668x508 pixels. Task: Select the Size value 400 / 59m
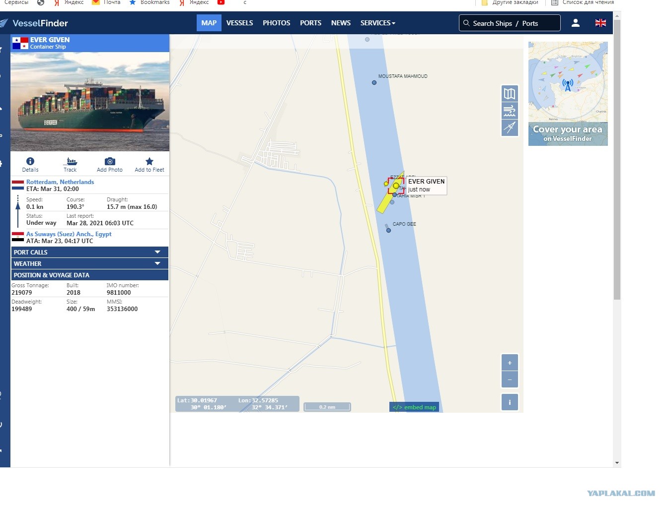81,309
